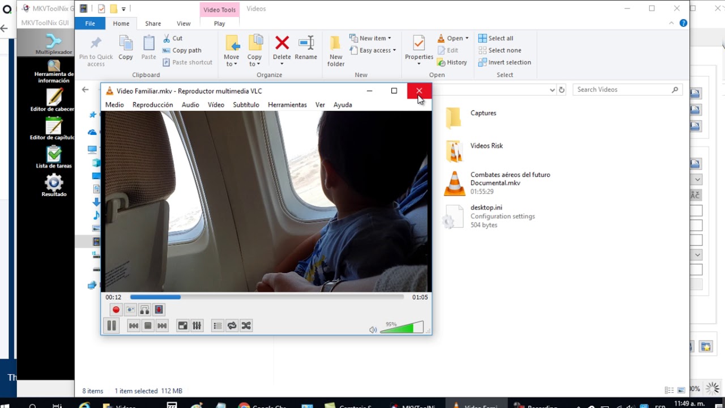
Task: Click Paste in Explorer ribbon
Action: tap(149, 48)
